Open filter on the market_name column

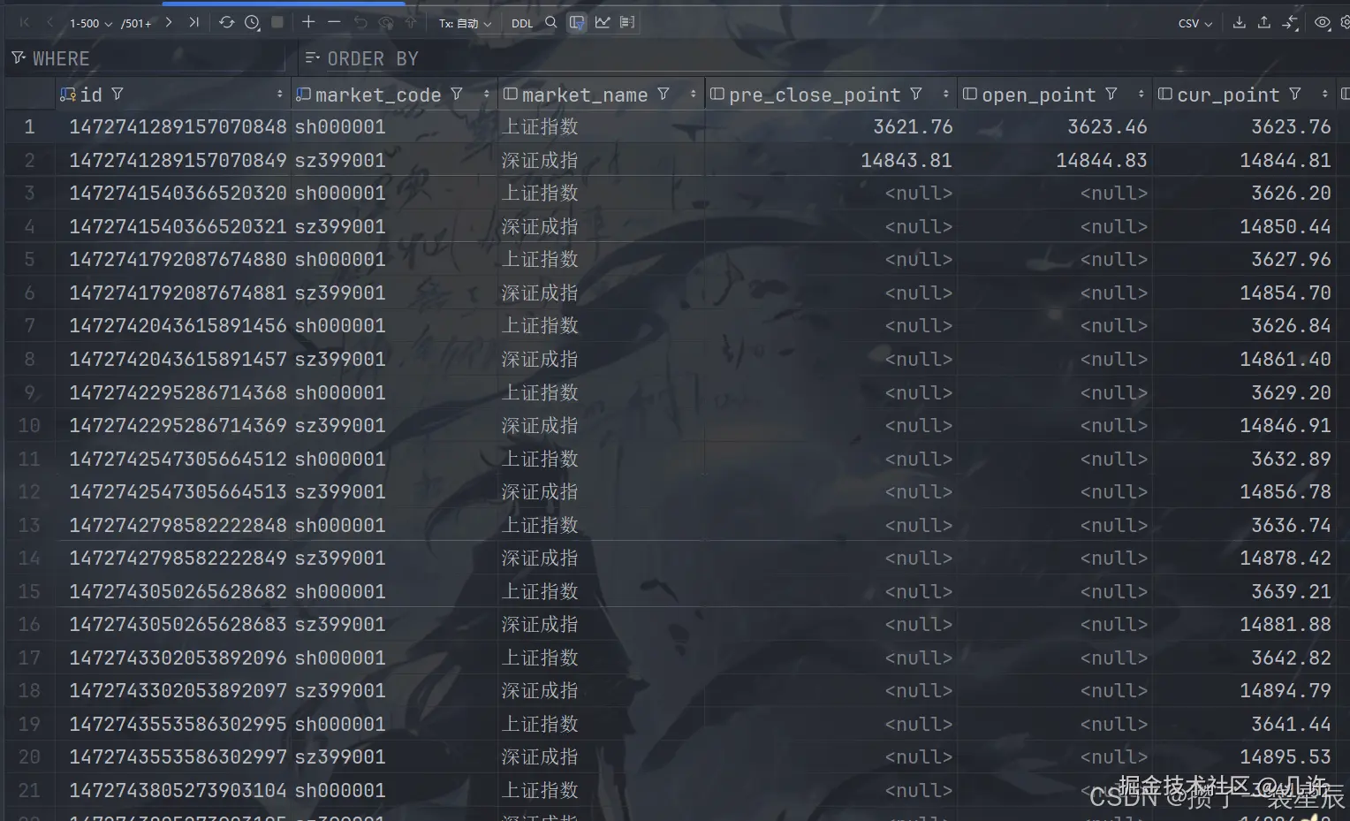[x=664, y=94]
